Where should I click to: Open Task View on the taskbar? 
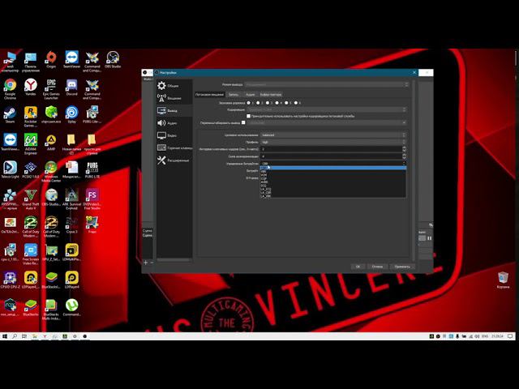click(x=24, y=336)
